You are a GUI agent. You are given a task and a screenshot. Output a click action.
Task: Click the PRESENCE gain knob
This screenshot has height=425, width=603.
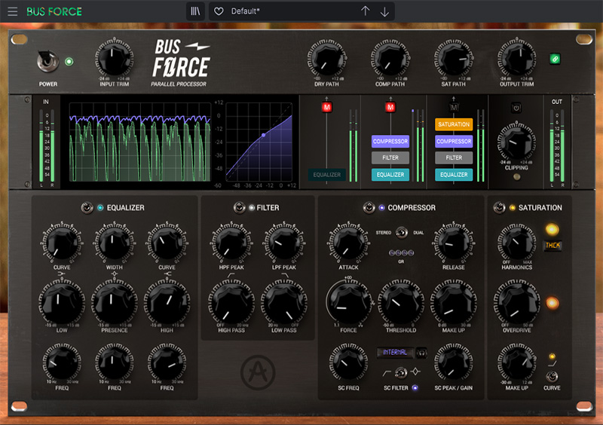[115, 303]
